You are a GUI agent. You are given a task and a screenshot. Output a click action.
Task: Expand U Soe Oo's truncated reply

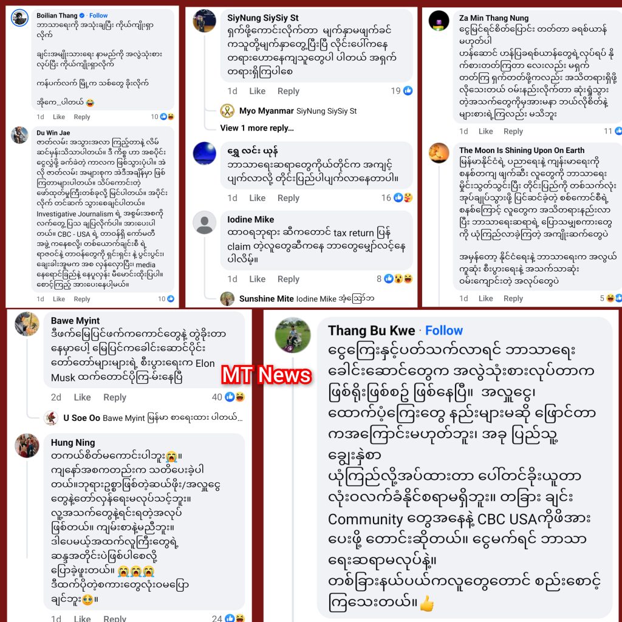(x=152, y=418)
